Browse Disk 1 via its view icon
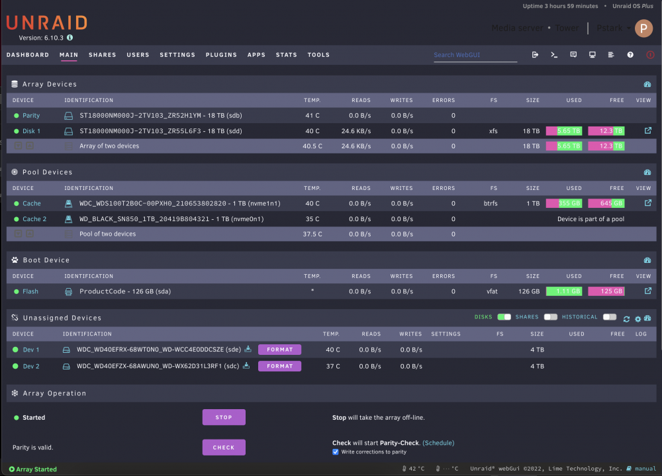662x476 pixels. pyautogui.click(x=647, y=131)
